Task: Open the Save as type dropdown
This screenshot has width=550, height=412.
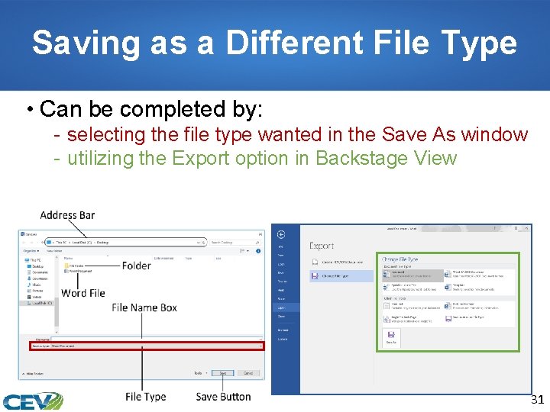Action: (x=157, y=346)
